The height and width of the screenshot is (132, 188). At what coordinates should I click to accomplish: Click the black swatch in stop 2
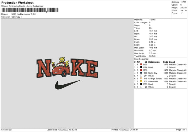141,67
